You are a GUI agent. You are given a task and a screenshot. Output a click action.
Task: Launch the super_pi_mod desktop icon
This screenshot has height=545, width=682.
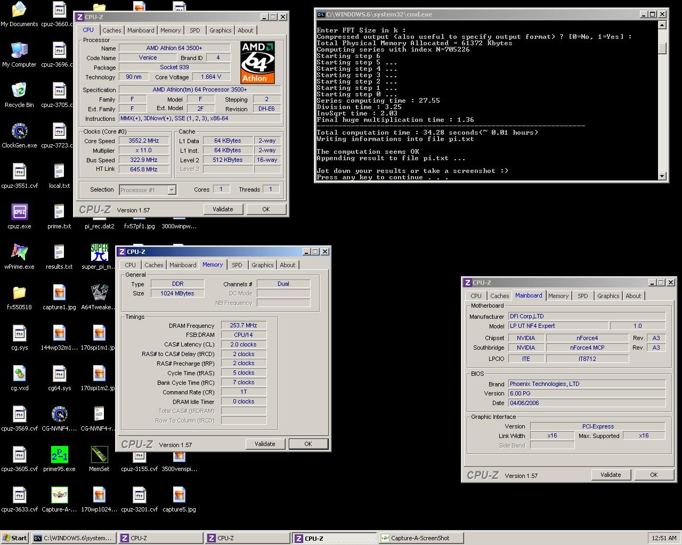(x=99, y=257)
